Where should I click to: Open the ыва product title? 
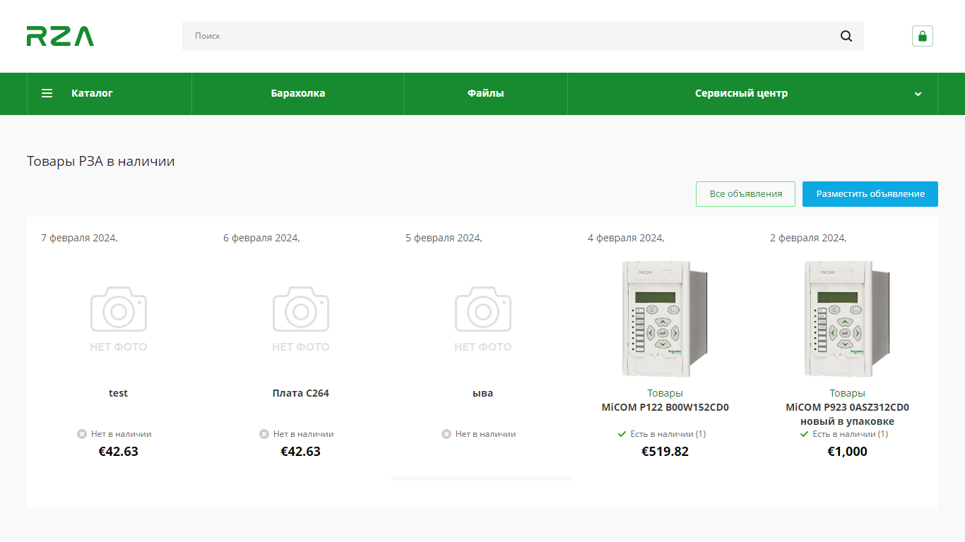(x=483, y=393)
